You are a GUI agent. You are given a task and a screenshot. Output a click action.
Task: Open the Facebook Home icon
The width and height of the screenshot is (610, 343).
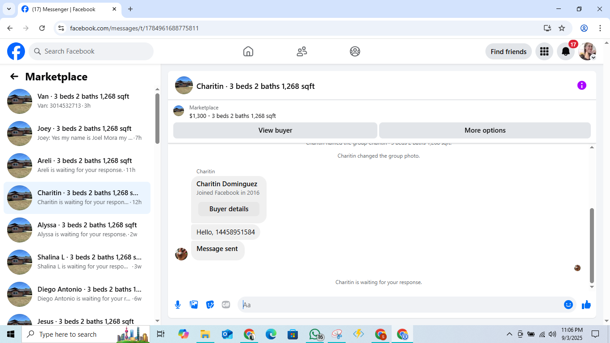[248, 51]
